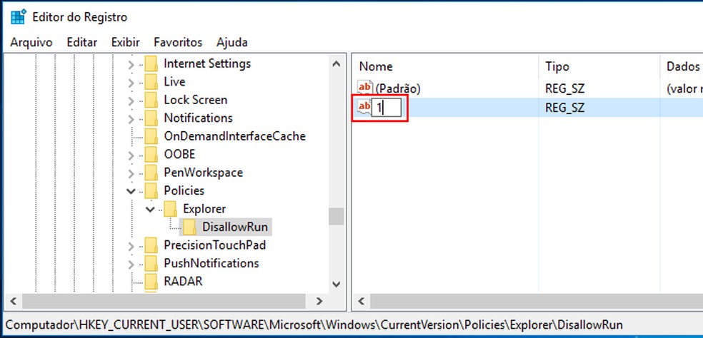703x338 pixels.
Task: Select the DisallowRun folder icon
Action: [190, 227]
